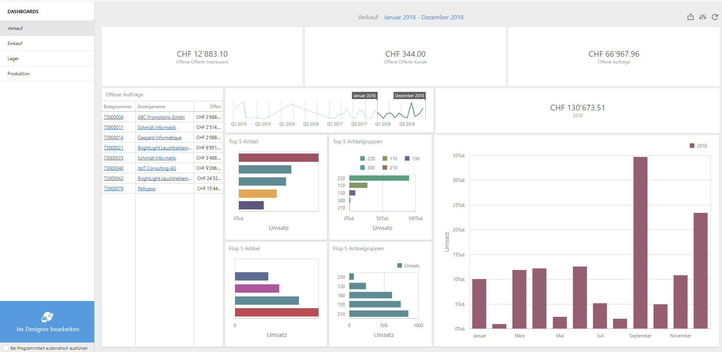Viewport: 722px width, 352px height.
Task: Click the Dezember 2018 range marker
Action: pos(409,96)
